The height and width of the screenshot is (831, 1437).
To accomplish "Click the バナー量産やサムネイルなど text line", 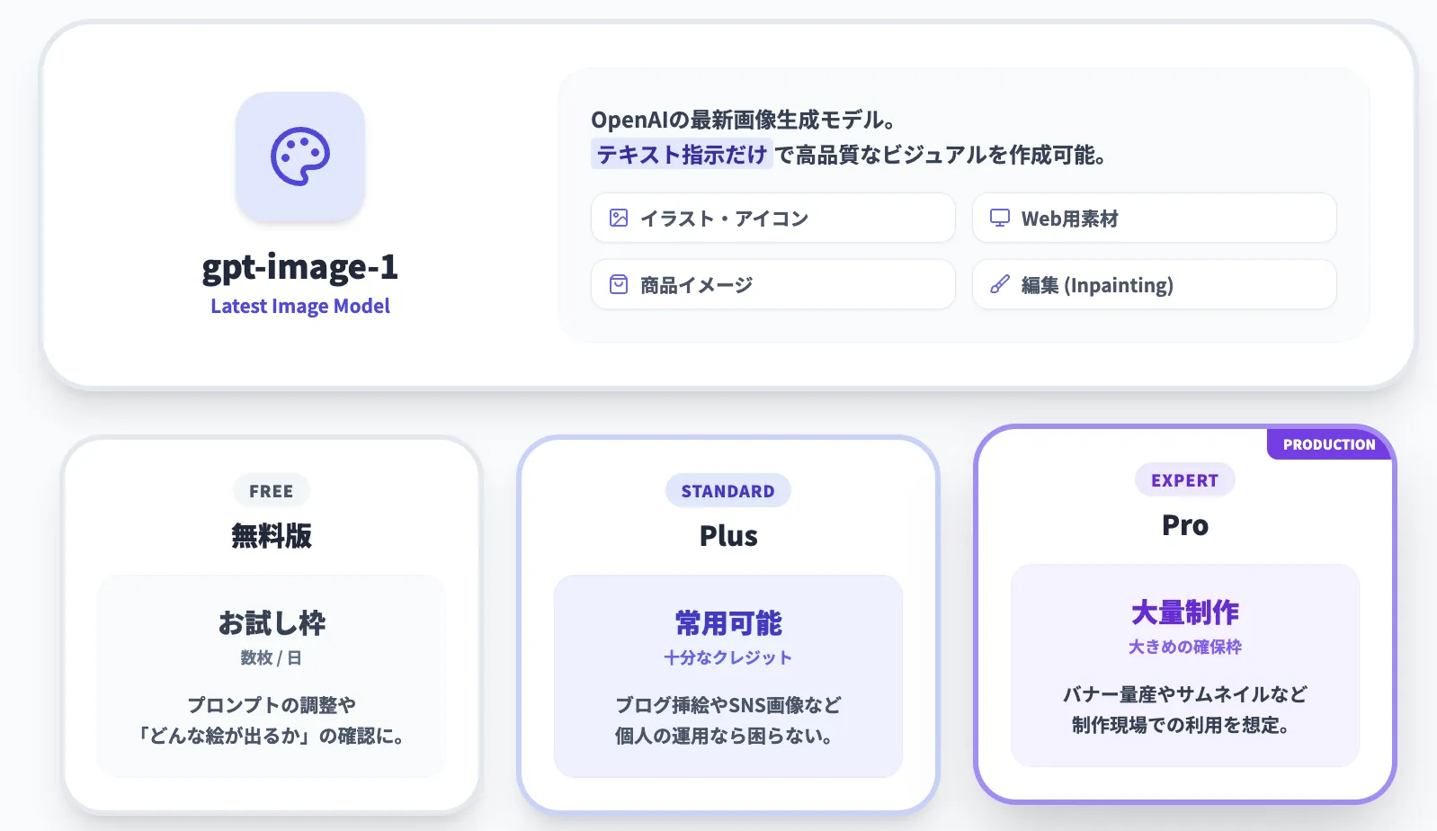I will coord(1185,694).
